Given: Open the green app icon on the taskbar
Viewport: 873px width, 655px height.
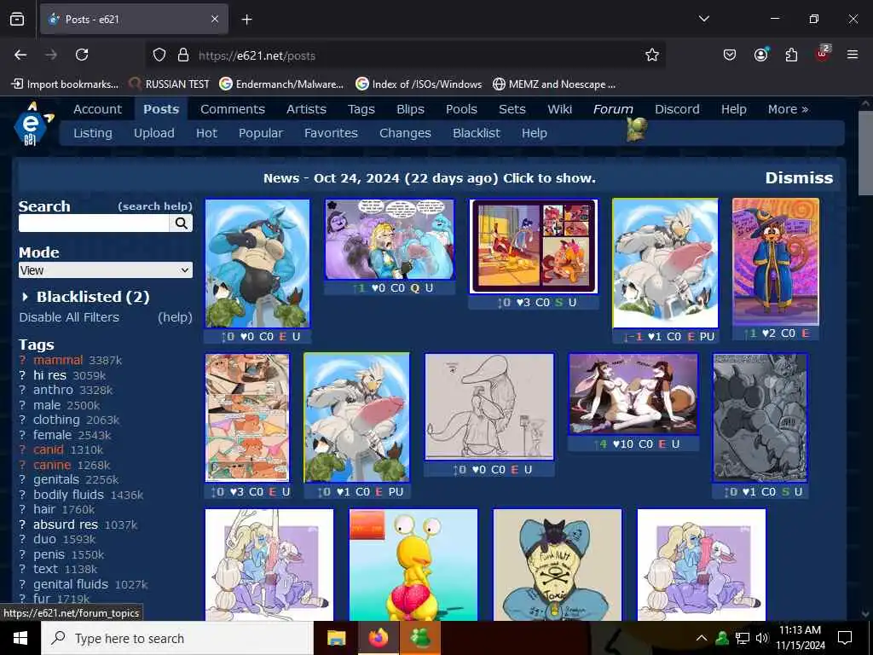Looking at the screenshot, I should [420, 638].
